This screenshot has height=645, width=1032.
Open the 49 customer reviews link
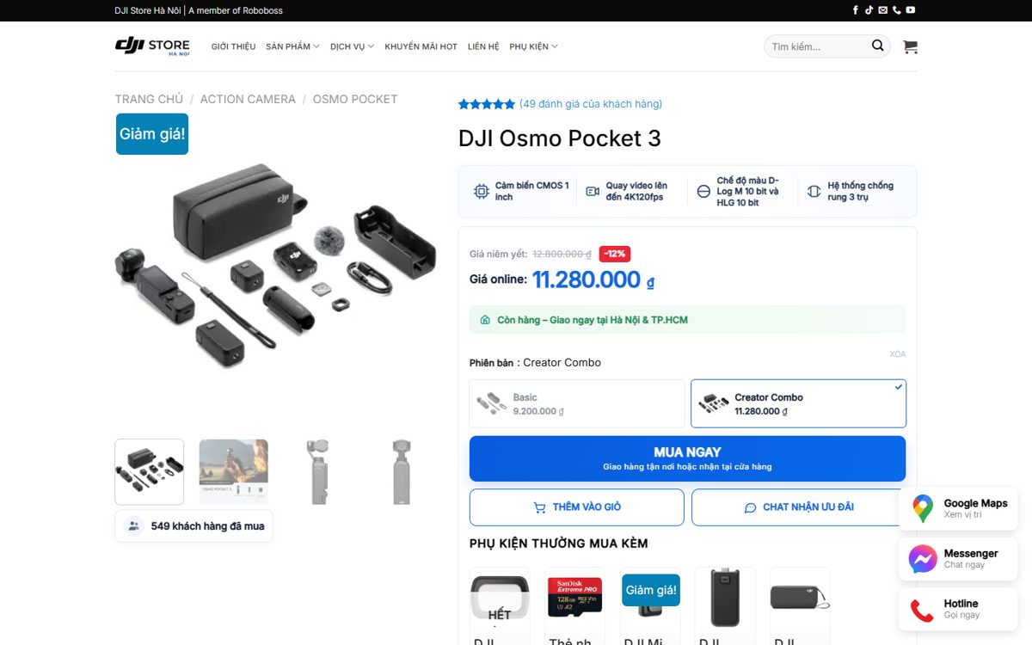591,104
